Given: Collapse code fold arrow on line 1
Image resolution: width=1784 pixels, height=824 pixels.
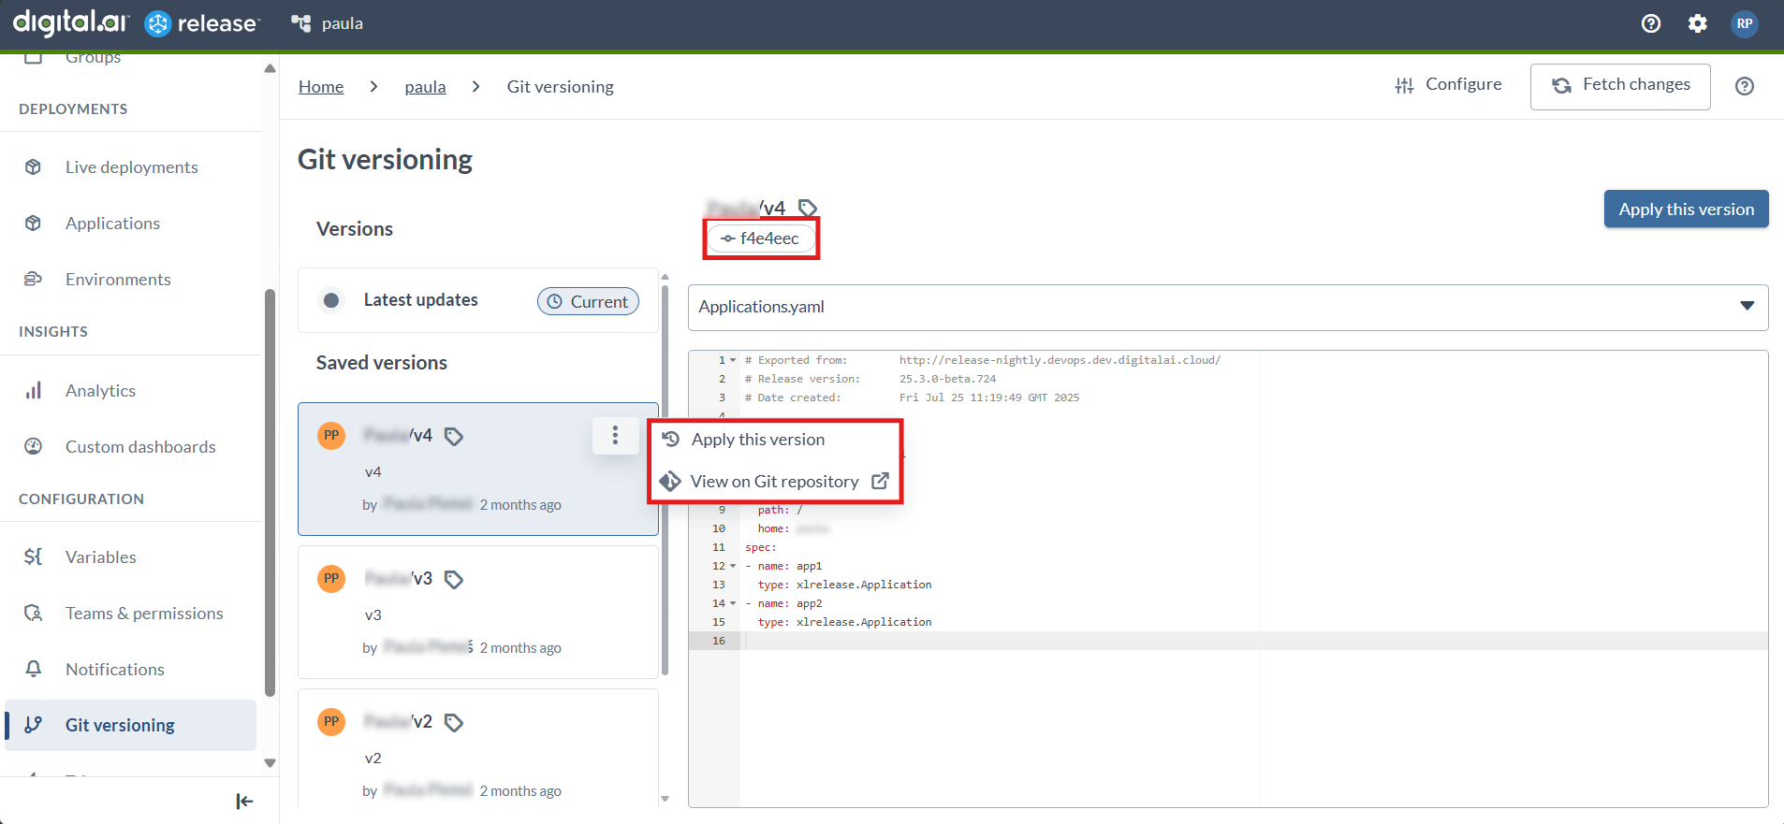Looking at the screenshot, I should coord(733,360).
